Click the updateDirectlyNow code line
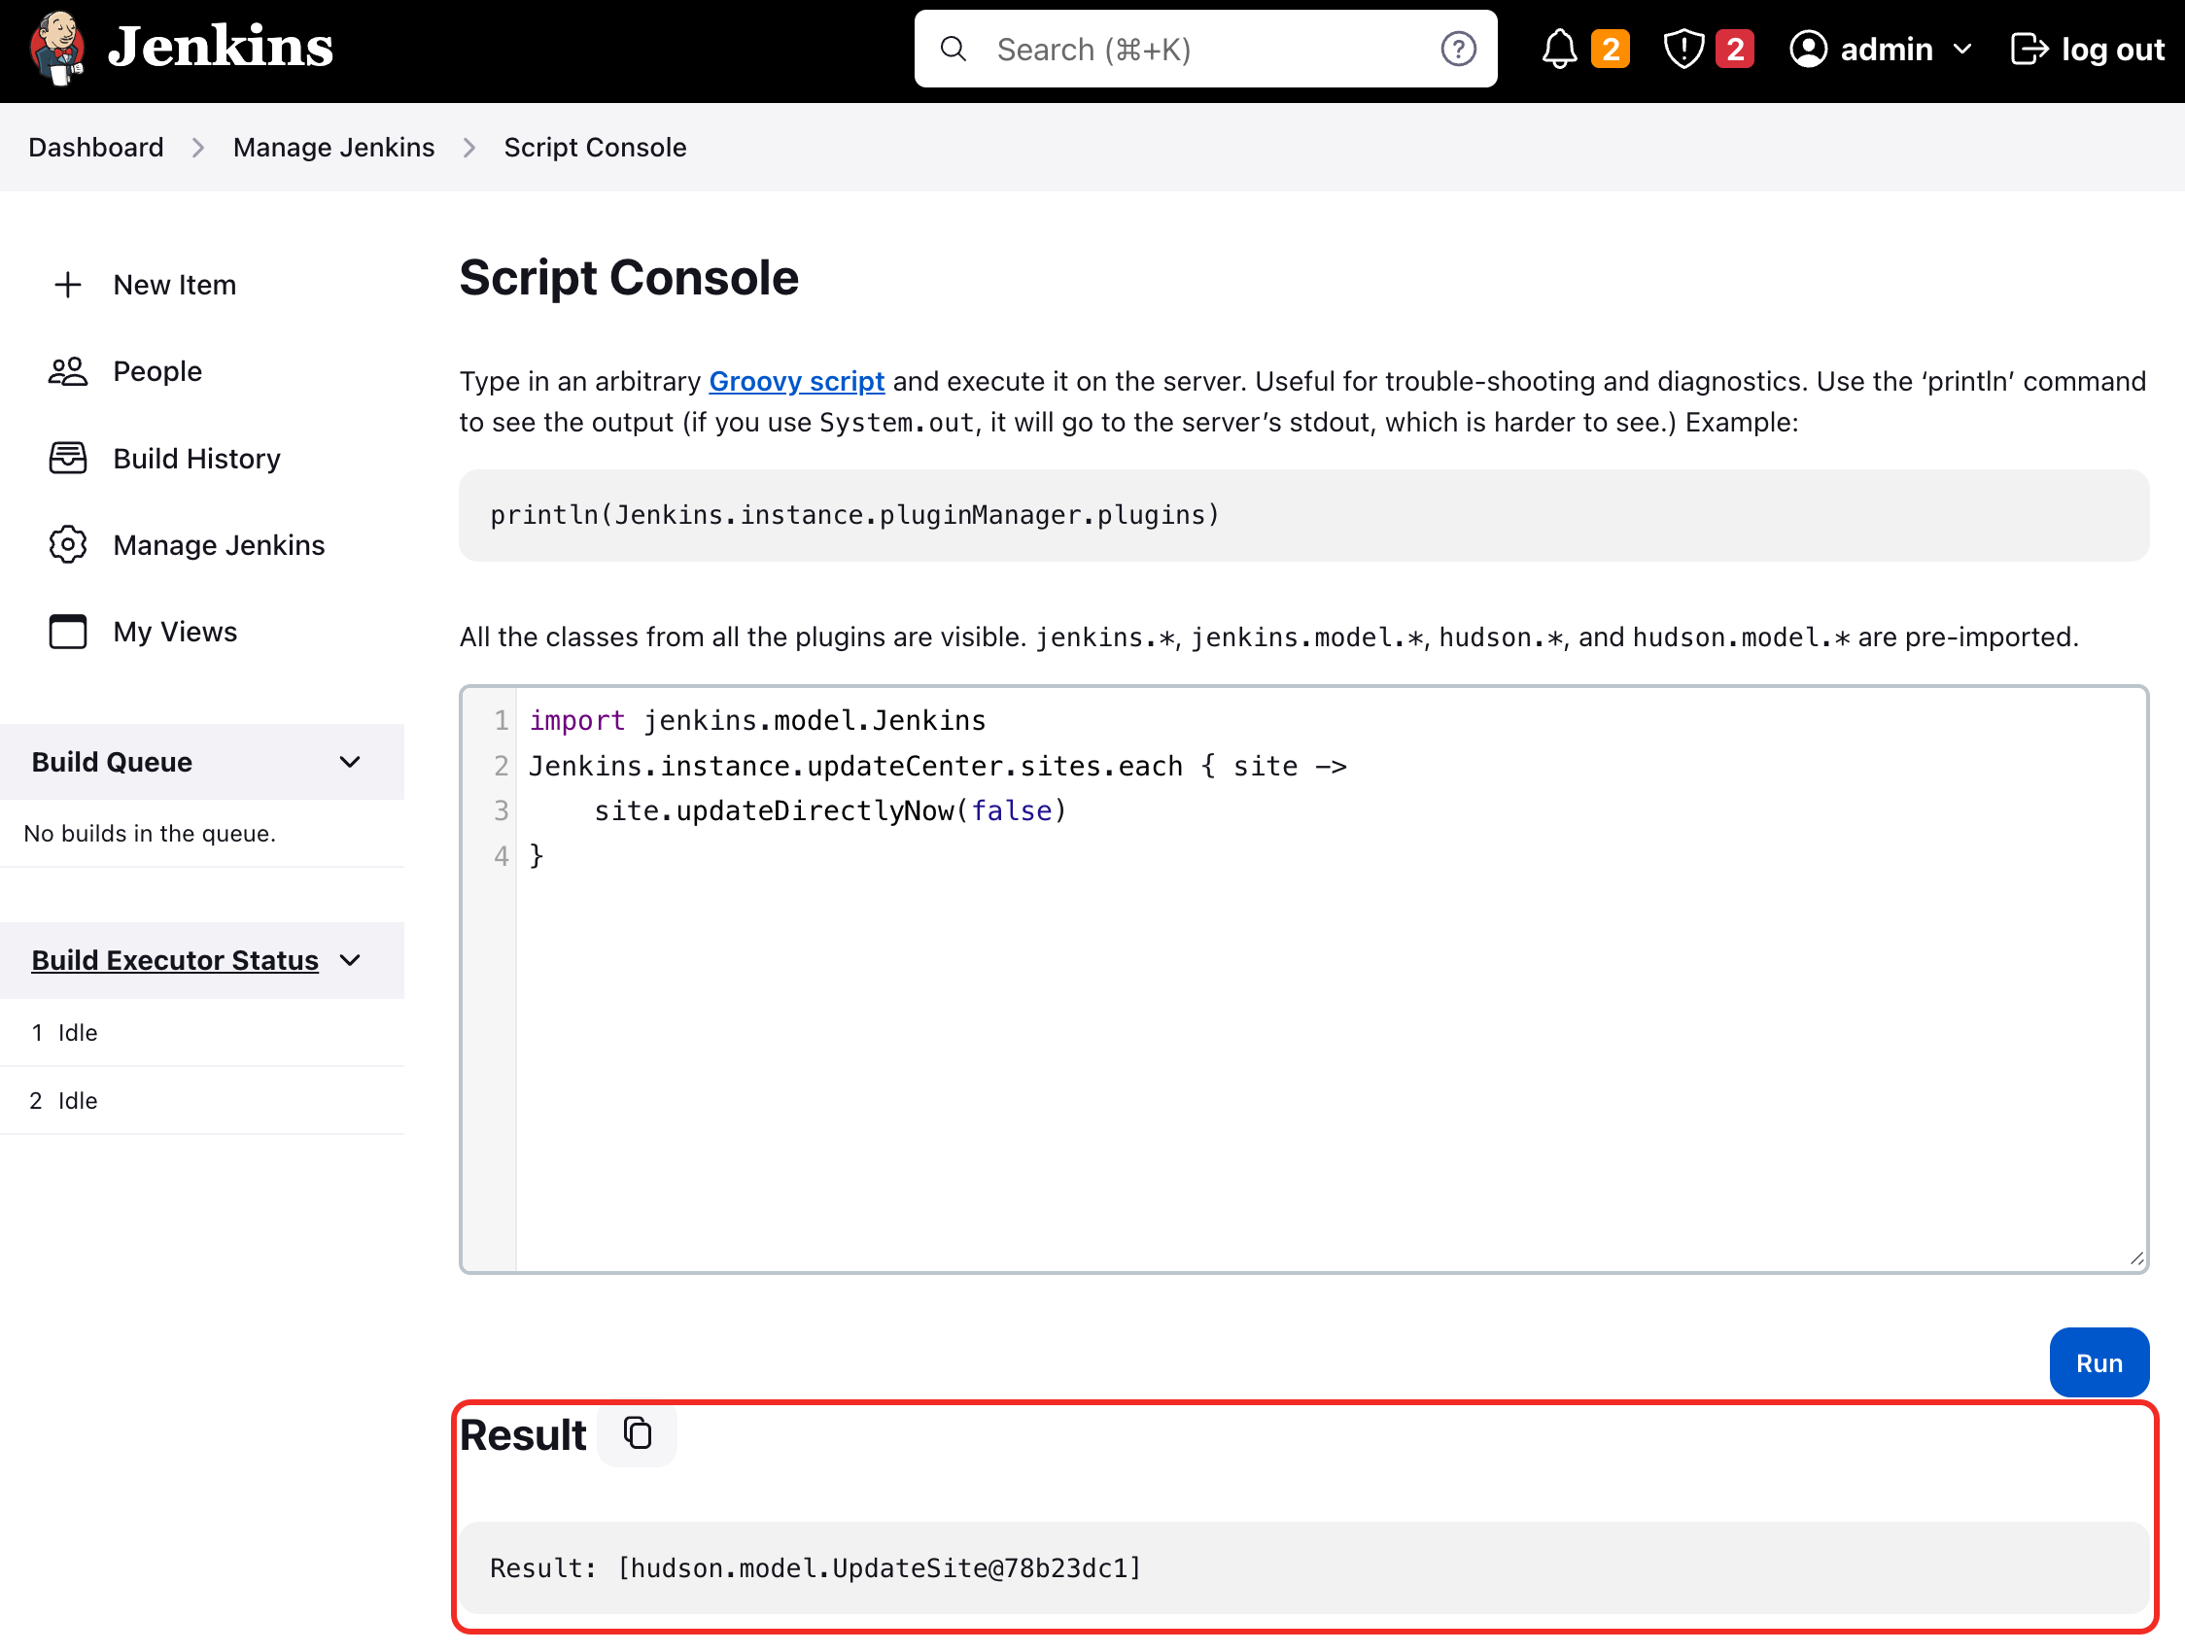The image size is (2185, 1652). [831, 810]
